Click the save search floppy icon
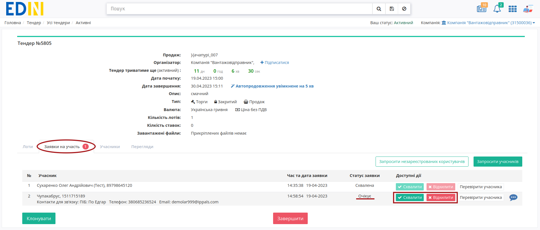540x230 pixels. [x=392, y=9]
